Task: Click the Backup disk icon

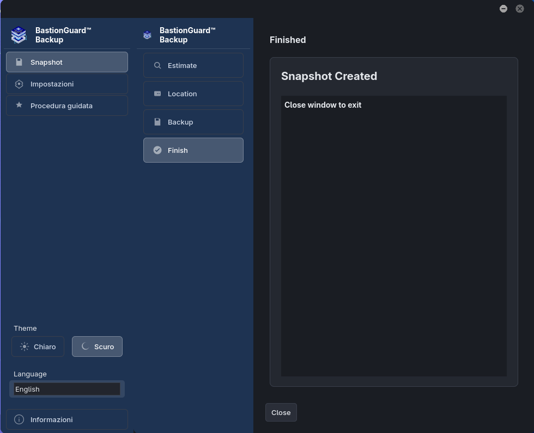Action: pos(157,122)
